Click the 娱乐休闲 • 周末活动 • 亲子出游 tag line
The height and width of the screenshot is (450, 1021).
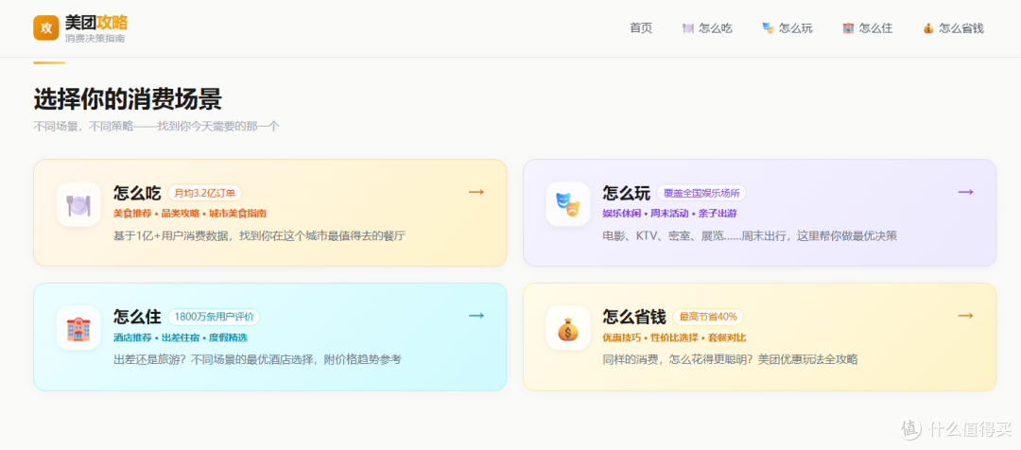(669, 214)
